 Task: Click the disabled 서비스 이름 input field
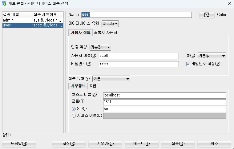coord(164,116)
